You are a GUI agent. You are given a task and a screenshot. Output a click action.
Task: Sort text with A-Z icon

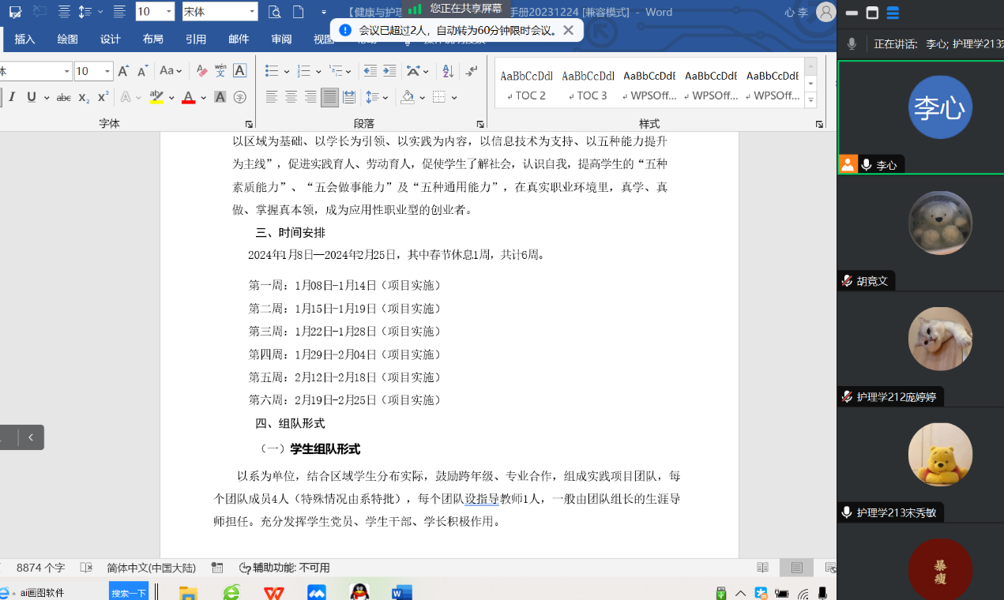click(x=448, y=71)
